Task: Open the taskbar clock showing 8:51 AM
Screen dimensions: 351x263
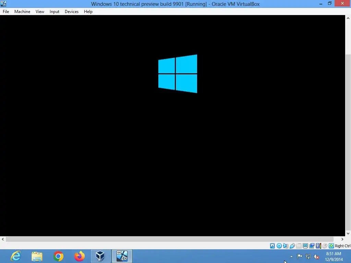Action: [x=334, y=256]
